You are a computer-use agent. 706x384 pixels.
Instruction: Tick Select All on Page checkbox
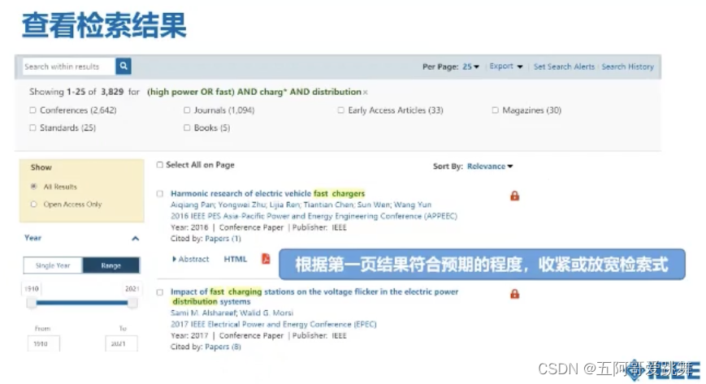159,165
